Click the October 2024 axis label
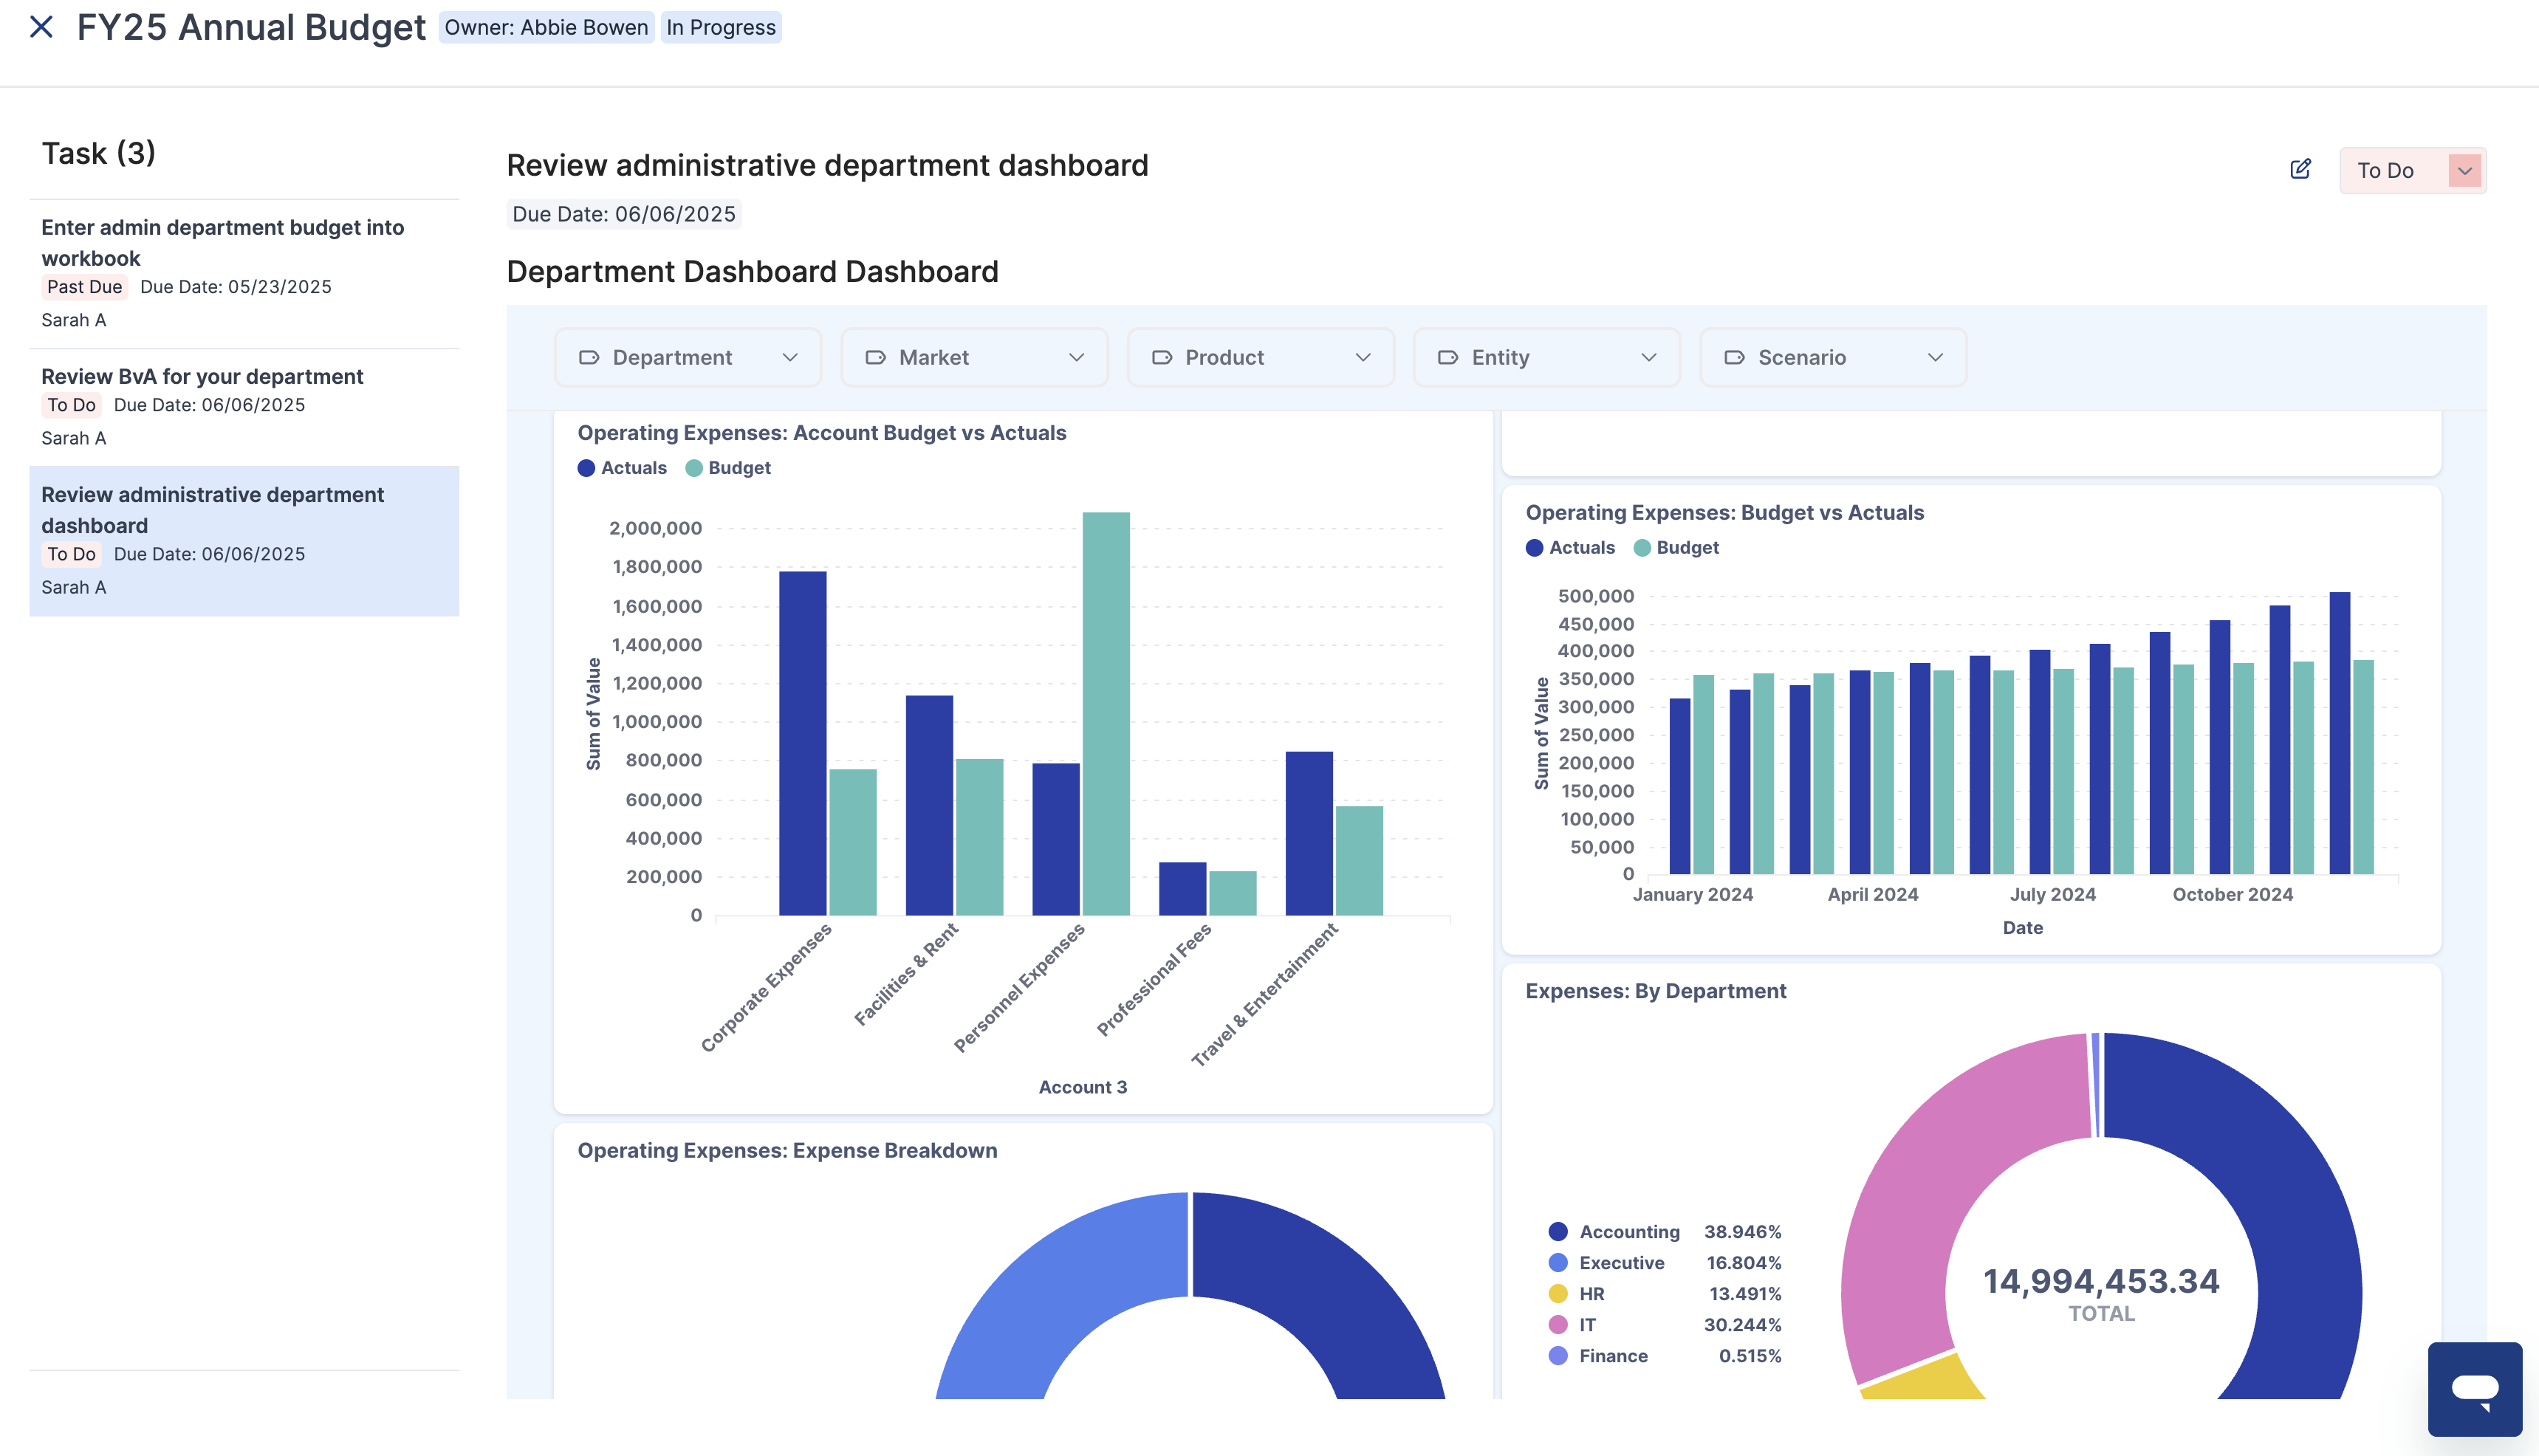Image resolution: width=2539 pixels, height=1456 pixels. pos(2232,895)
